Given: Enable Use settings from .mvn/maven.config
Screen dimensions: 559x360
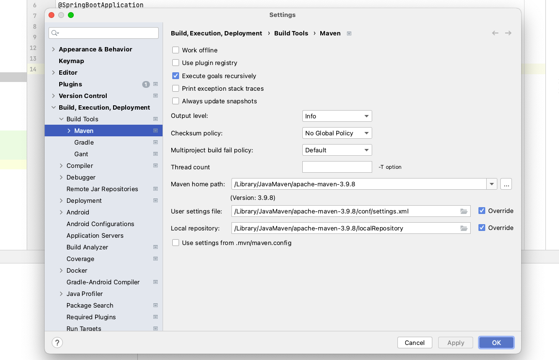Looking at the screenshot, I should (x=175, y=243).
